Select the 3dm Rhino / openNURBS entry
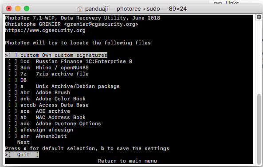 tap(48, 68)
